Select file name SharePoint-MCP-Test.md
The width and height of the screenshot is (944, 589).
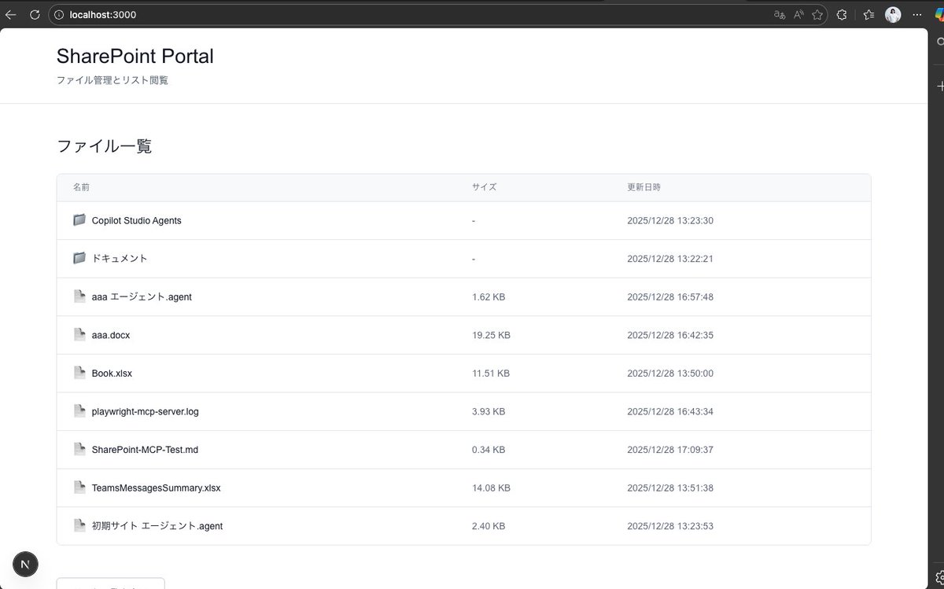click(x=145, y=450)
